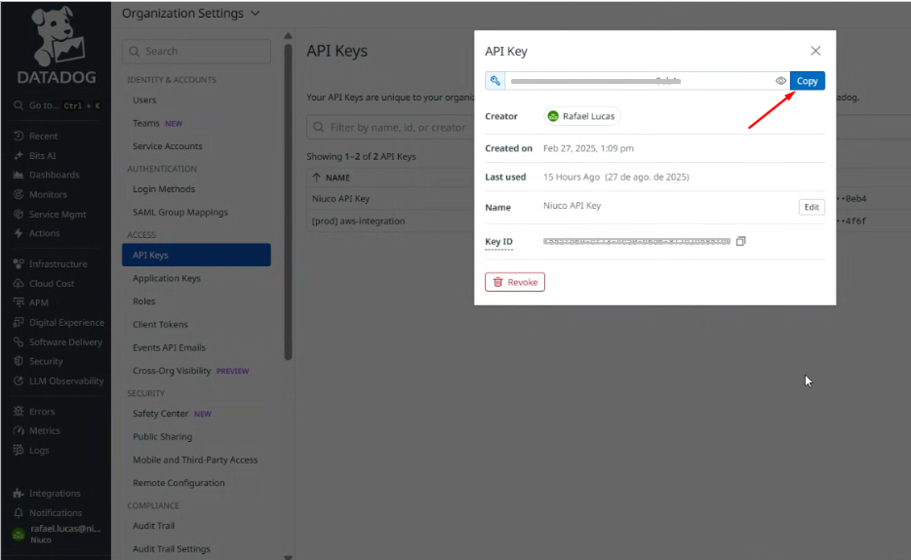Click the Metrics gauge icon
Image resolution: width=911 pixels, height=560 pixels.
[19, 430]
